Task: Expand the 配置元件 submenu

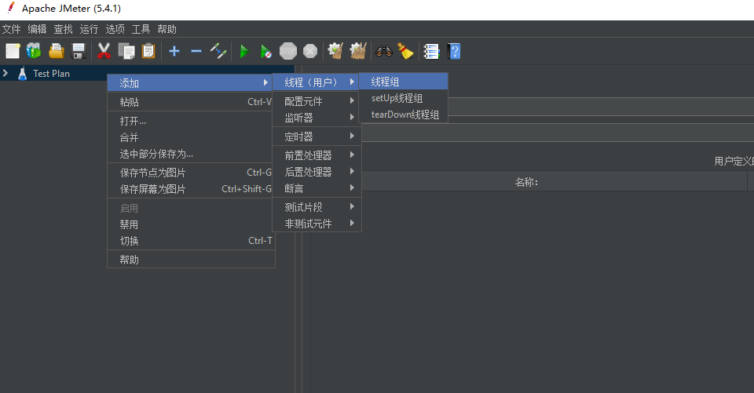Action: [317, 101]
